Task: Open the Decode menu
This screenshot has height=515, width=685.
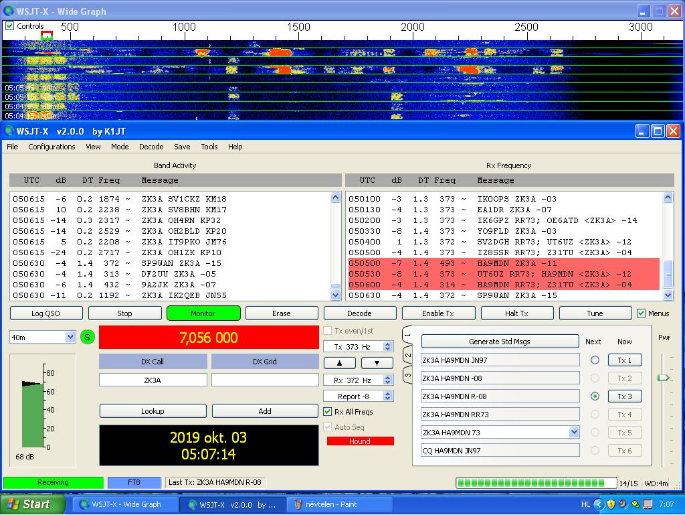Action: pos(151,147)
